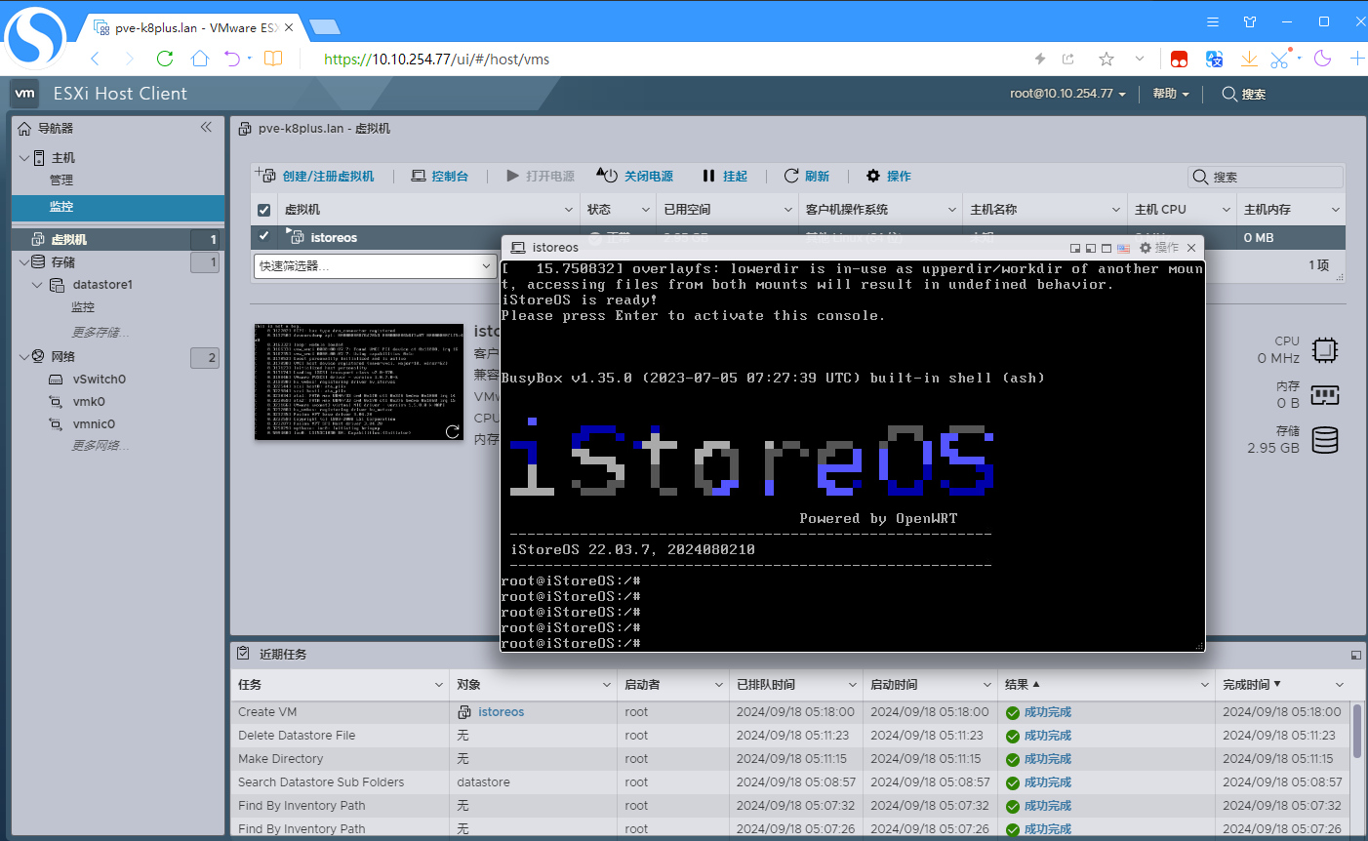Open istoreos link in Create VM task row
1368x841 pixels.
point(501,712)
